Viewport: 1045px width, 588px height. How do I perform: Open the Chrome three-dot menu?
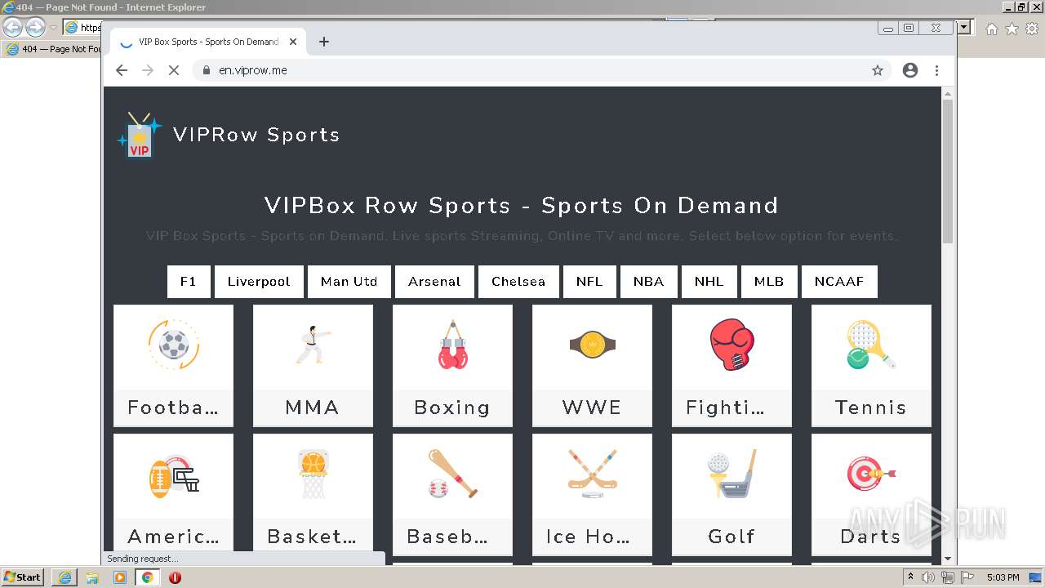(936, 70)
